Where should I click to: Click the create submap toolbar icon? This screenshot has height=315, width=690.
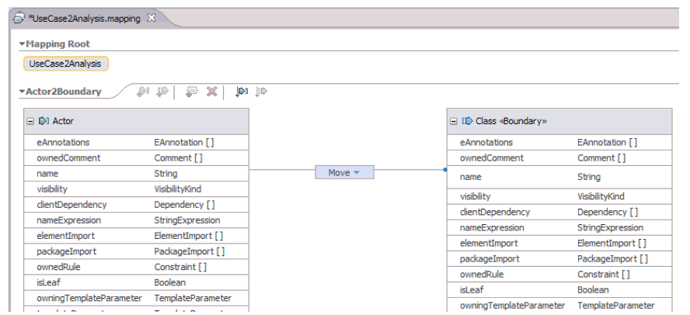191,92
